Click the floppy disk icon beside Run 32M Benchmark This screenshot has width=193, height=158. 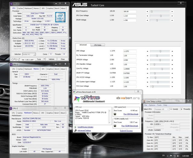coord(115,114)
